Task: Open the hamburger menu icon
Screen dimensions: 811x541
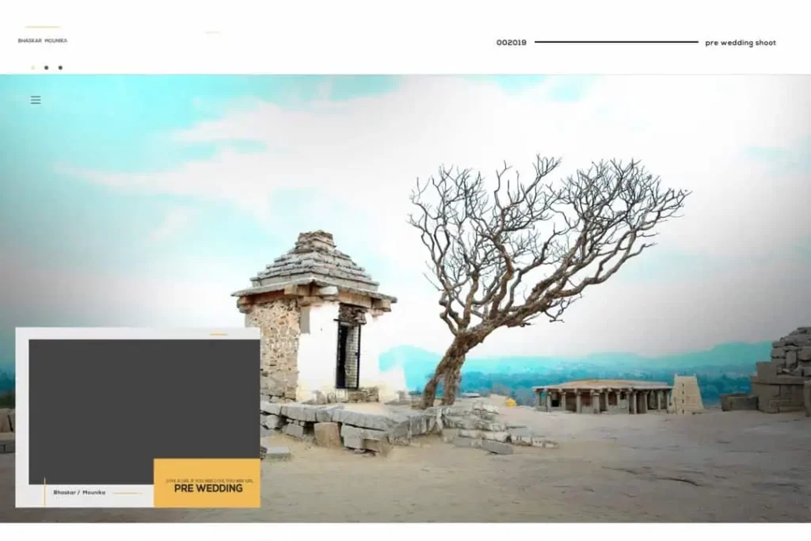Action: [x=36, y=100]
